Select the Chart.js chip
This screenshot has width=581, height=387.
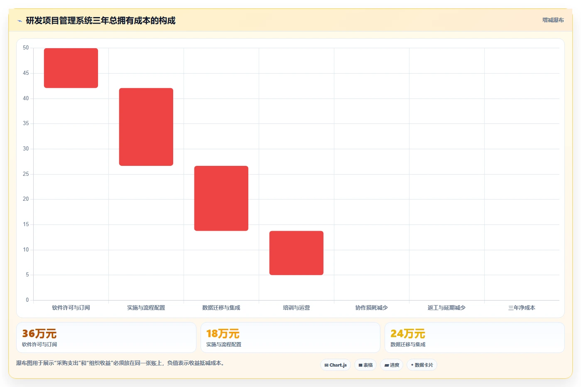click(x=336, y=365)
